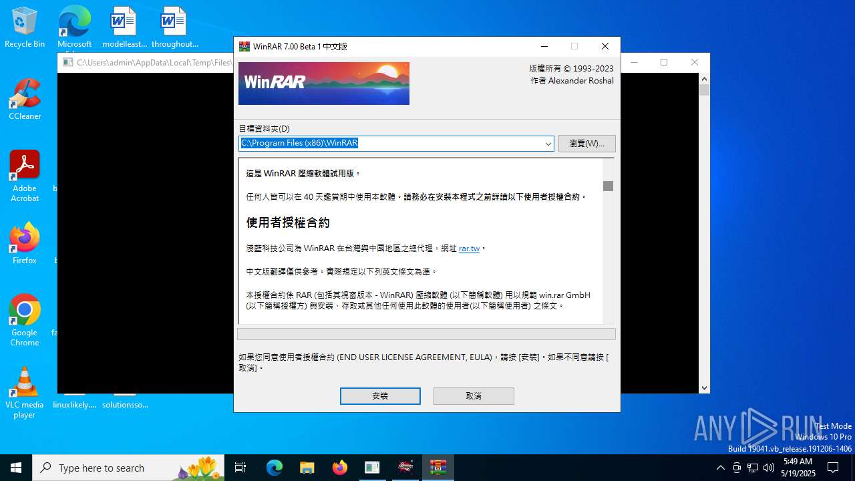The height and width of the screenshot is (481, 855).
Task: Open Edge from the taskbar
Action: [x=275, y=468]
